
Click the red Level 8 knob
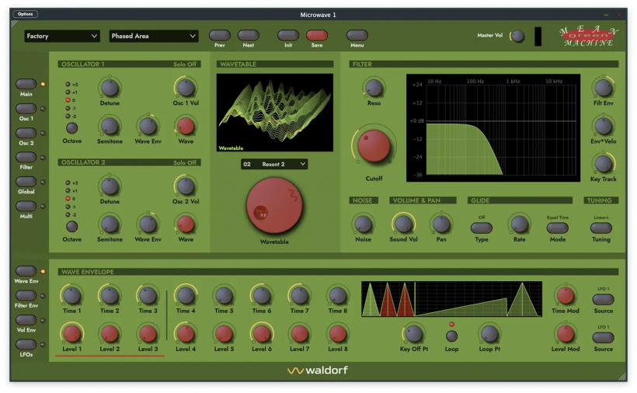click(338, 334)
